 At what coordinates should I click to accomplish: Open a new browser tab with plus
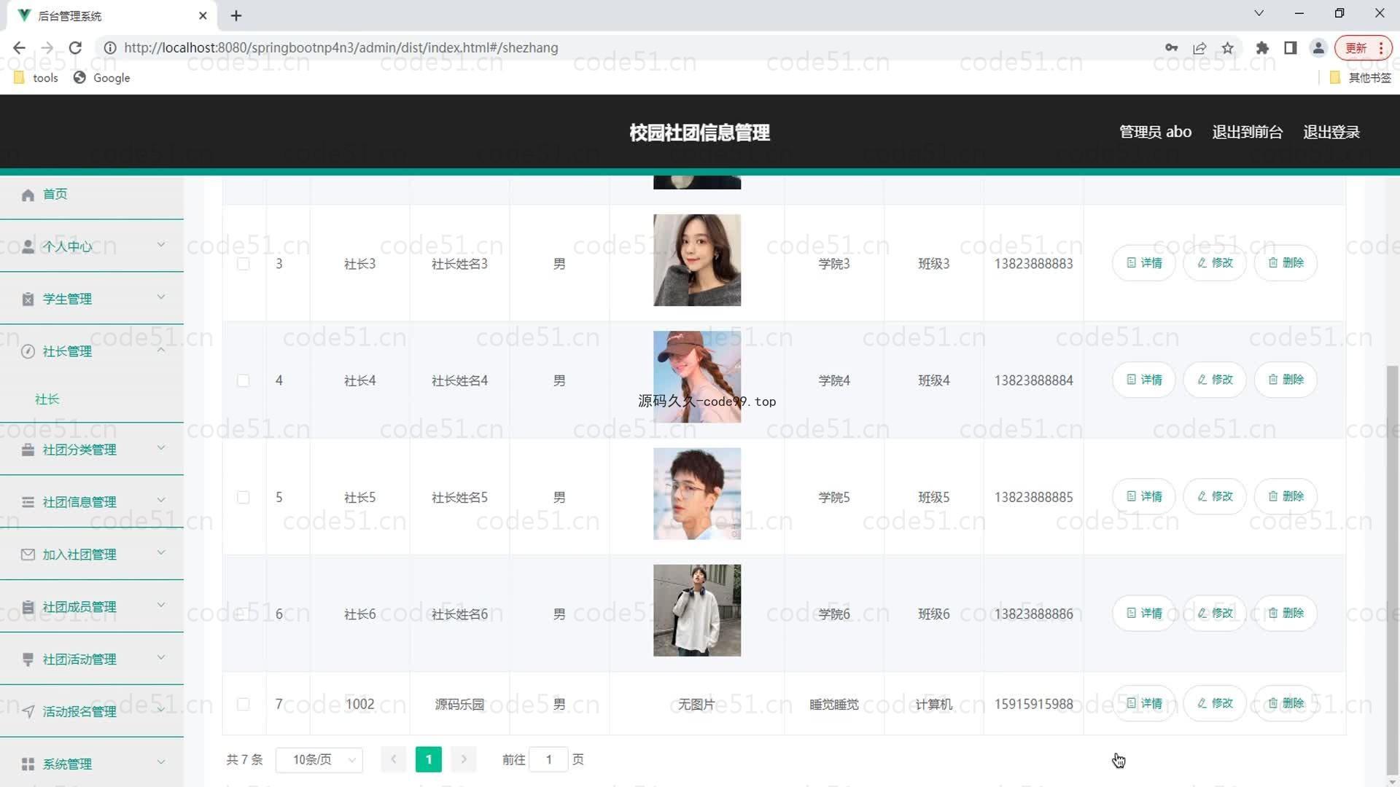(236, 15)
